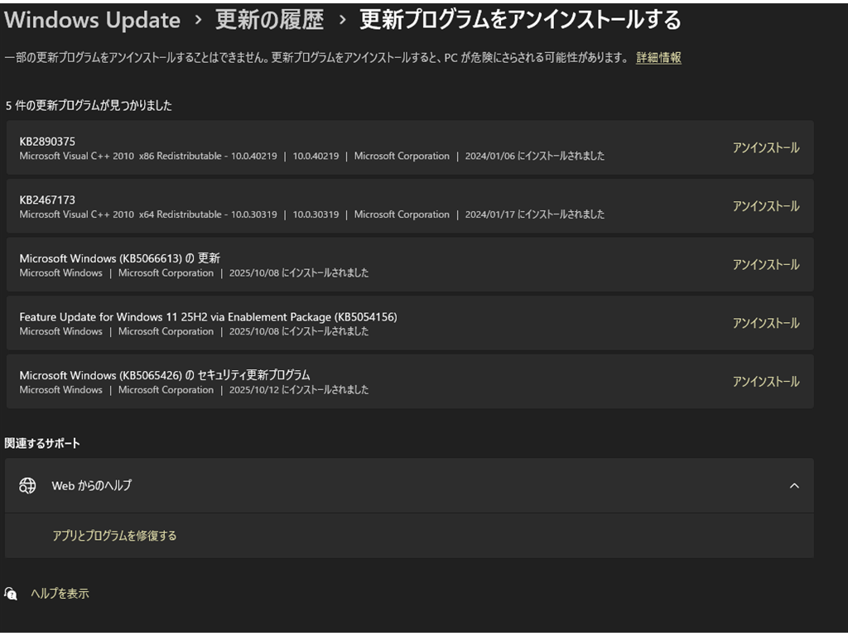Navigate to 更新の履歴 in the breadcrumb
Image resolution: width=848 pixels, height=636 pixels.
[x=269, y=20]
